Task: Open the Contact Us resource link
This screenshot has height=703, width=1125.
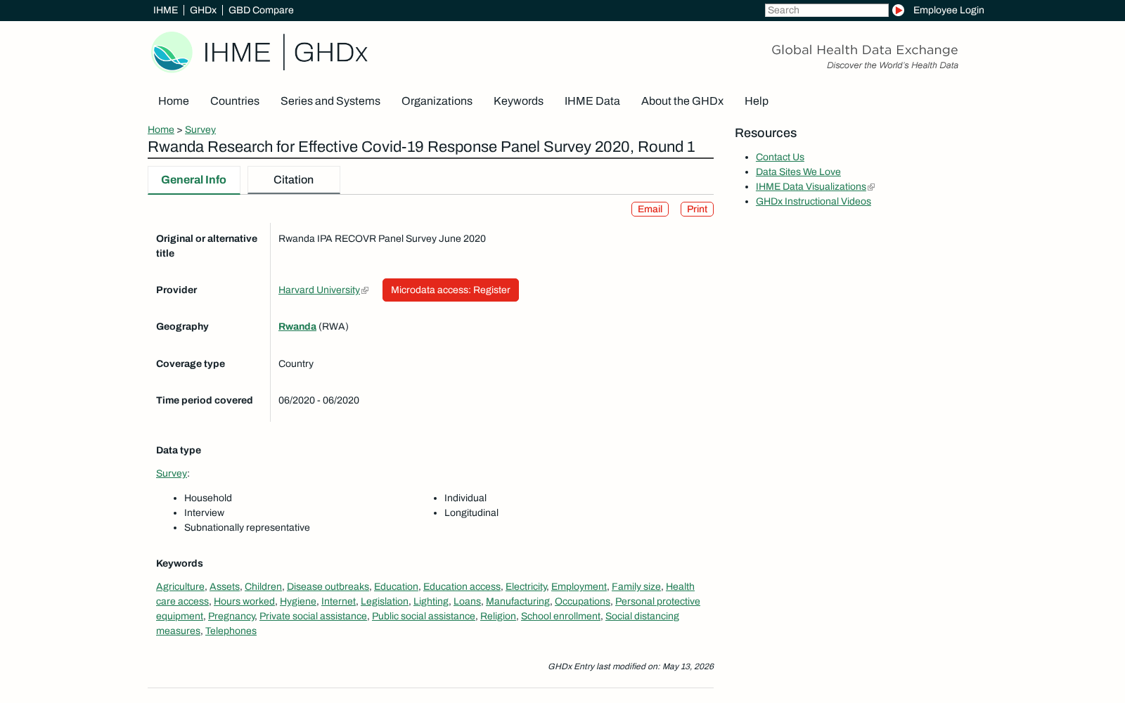Action: coord(780,157)
